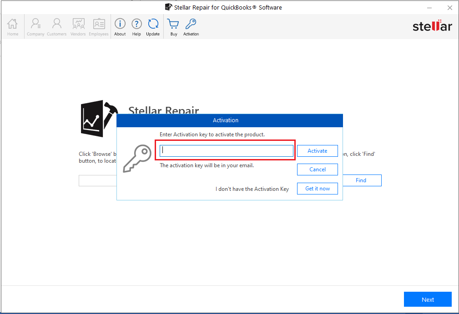
Task: Open the Buy shopping cart icon
Action: pyautogui.click(x=173, y=27)
